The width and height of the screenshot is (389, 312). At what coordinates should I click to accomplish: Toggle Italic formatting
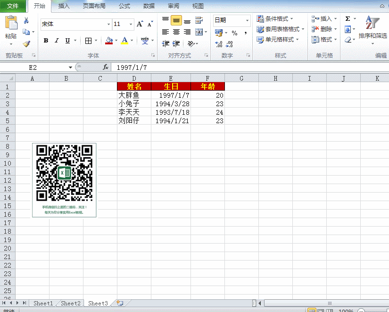[x=57, y=41]
